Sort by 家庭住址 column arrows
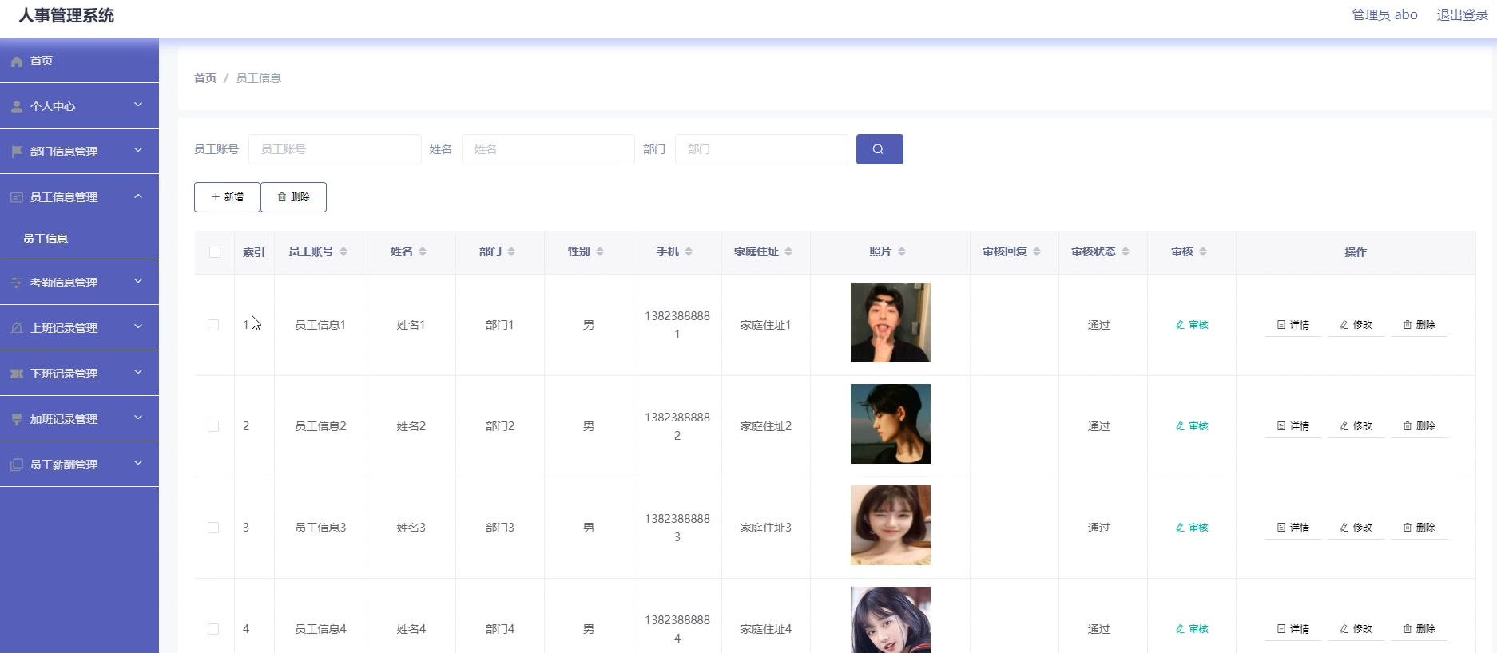Screen dimensions: 1497x653 coord(788,251)
